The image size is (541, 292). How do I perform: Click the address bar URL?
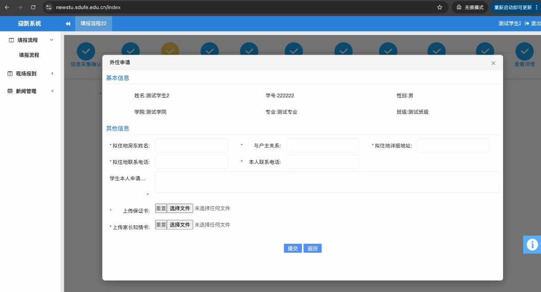tap(88, 7)
